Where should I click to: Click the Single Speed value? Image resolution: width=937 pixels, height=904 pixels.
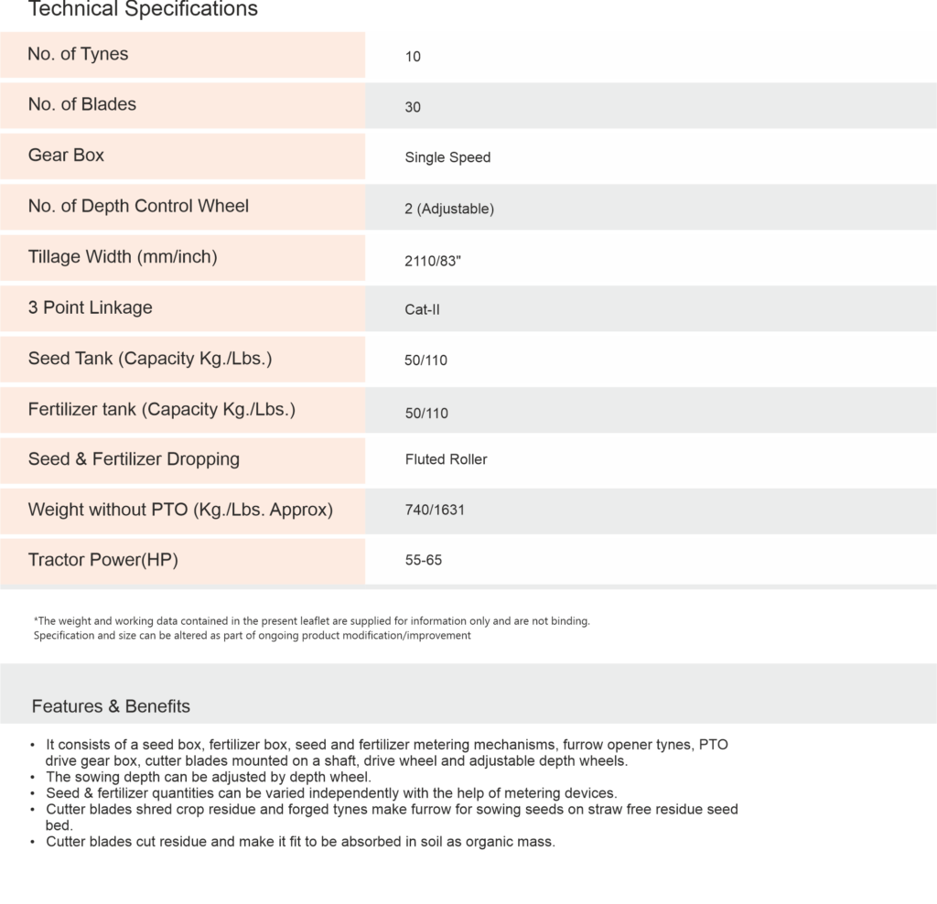(447, 157)
